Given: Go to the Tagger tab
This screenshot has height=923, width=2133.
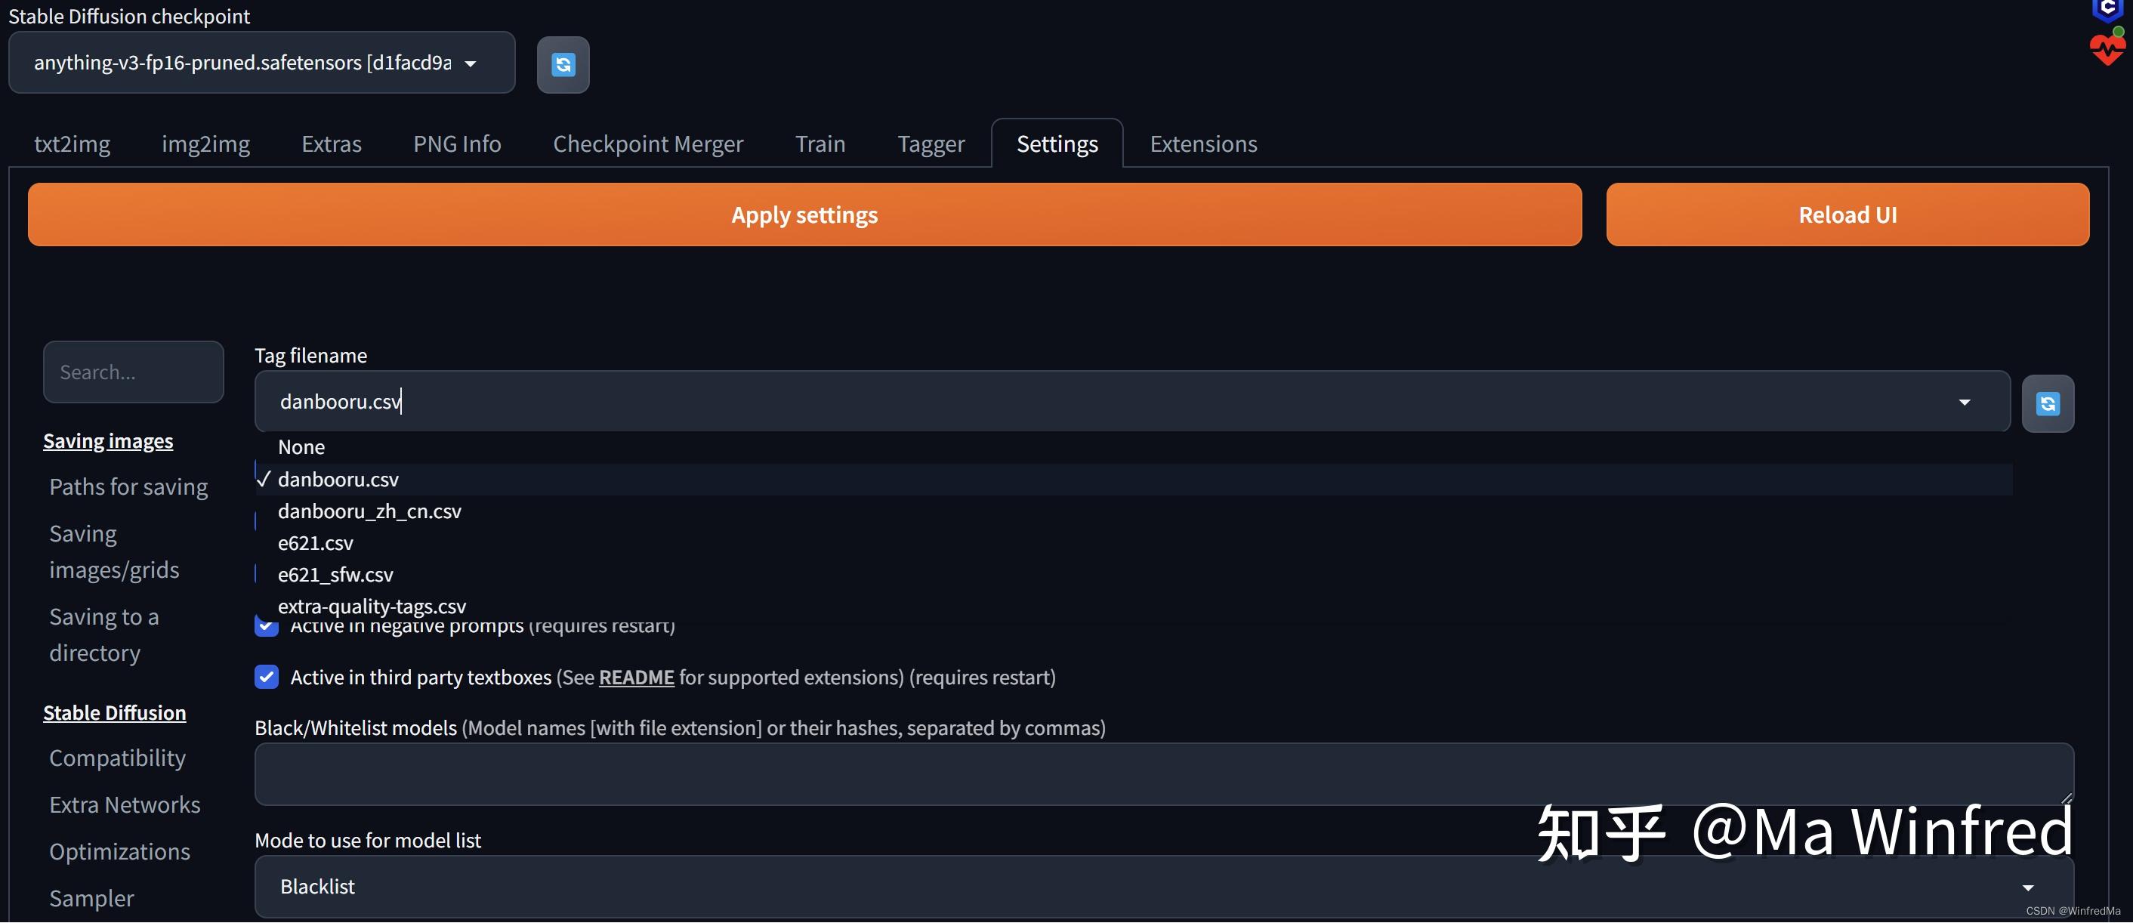Looking at the screenshot, I should click(931, 144).
